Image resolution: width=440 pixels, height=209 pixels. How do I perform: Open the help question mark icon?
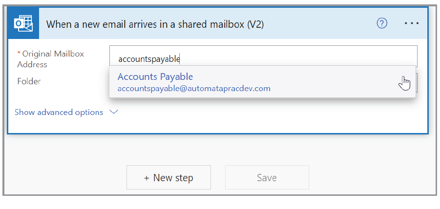[382, 23]
